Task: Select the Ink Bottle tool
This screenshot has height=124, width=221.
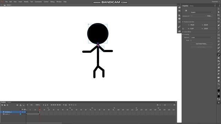Action: pyautogui.click(x=219, y=61)
